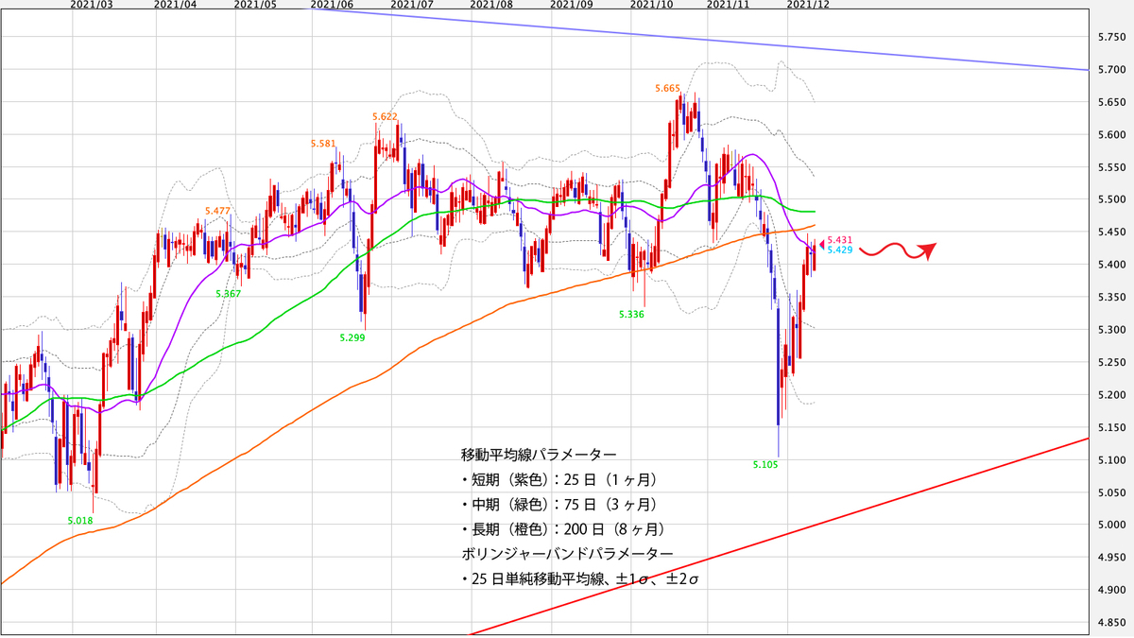Click the 4.900 y-axis value
The image size is (1134, 638).
(x=1109, y=590)
